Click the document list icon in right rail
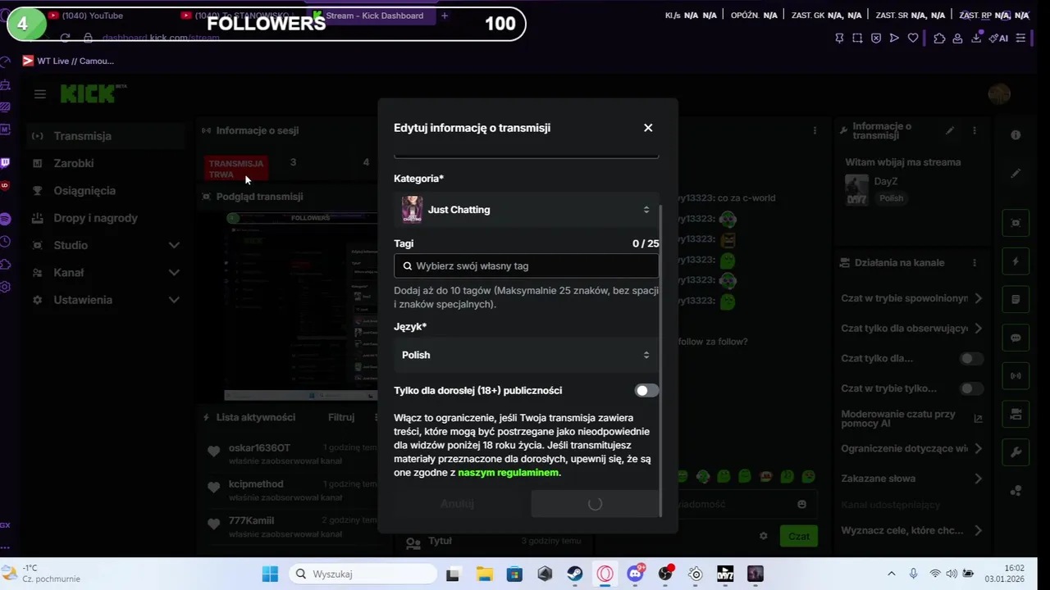Screen dimensions: 1050x590 point(1016,300)
